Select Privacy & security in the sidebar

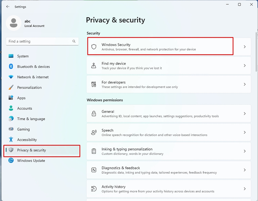[31, 151]
